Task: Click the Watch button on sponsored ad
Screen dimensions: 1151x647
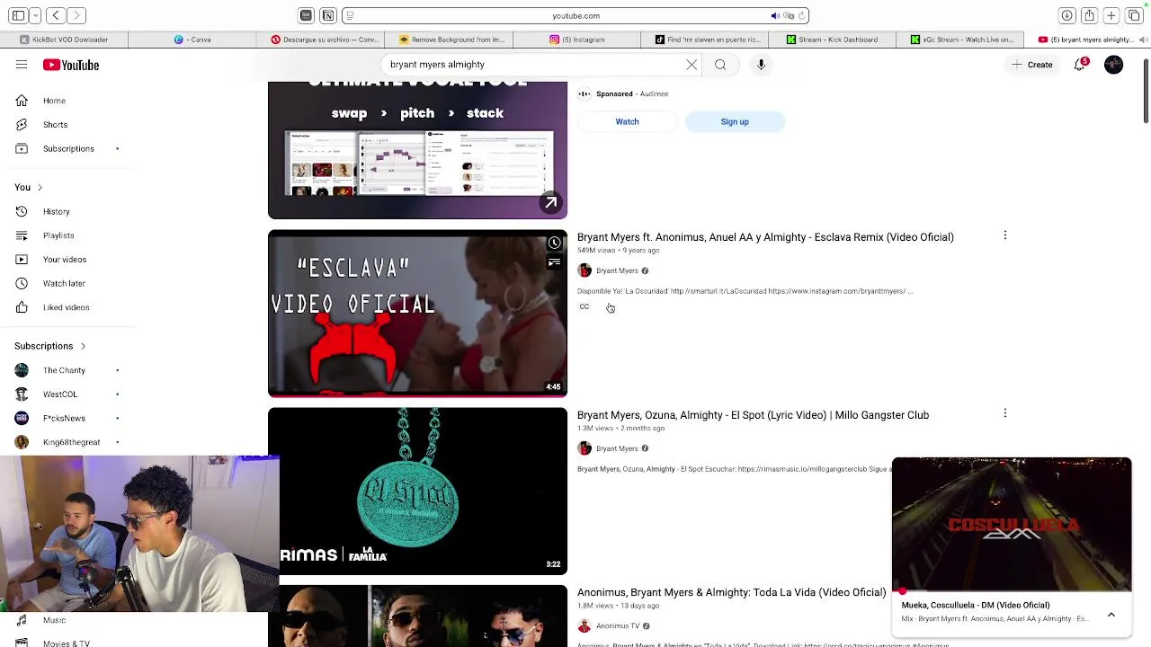Action: click(627, 121)
